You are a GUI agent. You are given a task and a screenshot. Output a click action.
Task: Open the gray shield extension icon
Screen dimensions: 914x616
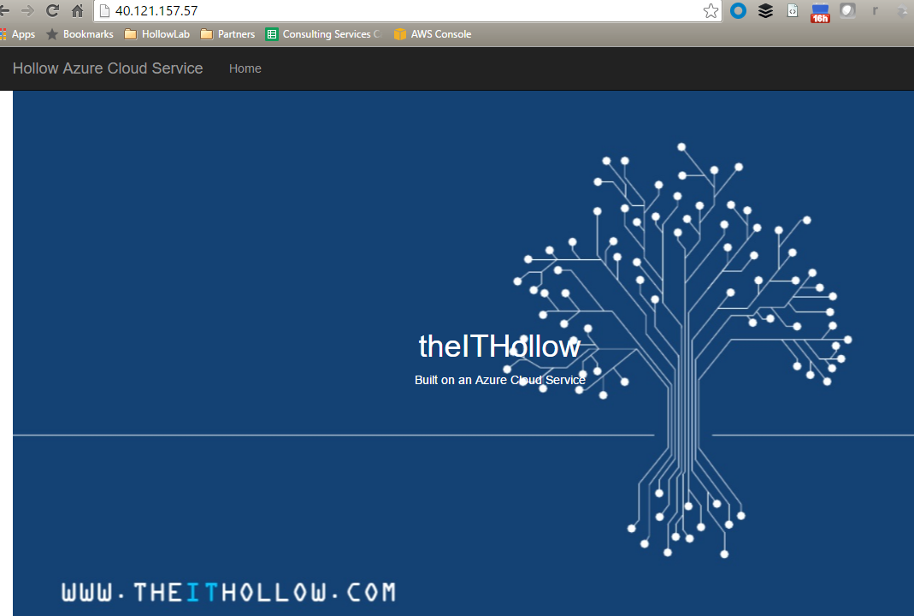point(847,10)
